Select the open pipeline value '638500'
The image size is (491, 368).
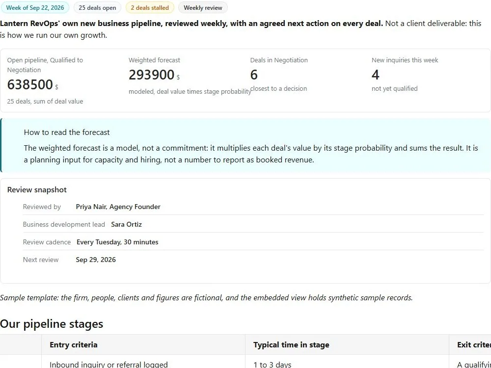30,84
